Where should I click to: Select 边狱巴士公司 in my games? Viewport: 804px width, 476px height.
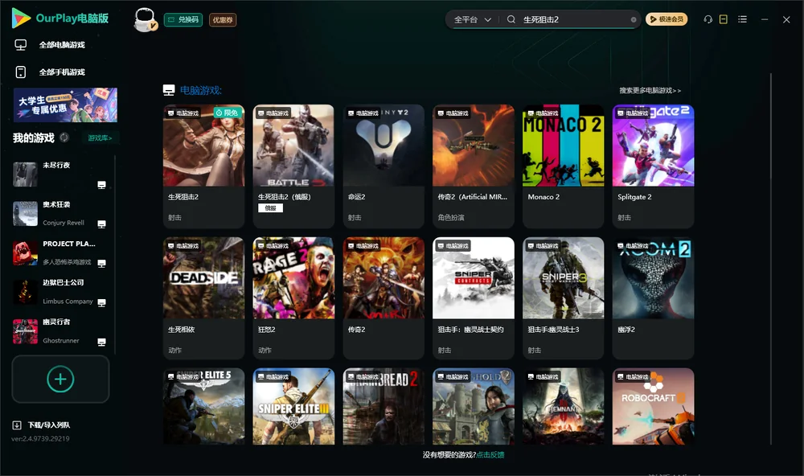pyautogui.click(x=60, y=293)
